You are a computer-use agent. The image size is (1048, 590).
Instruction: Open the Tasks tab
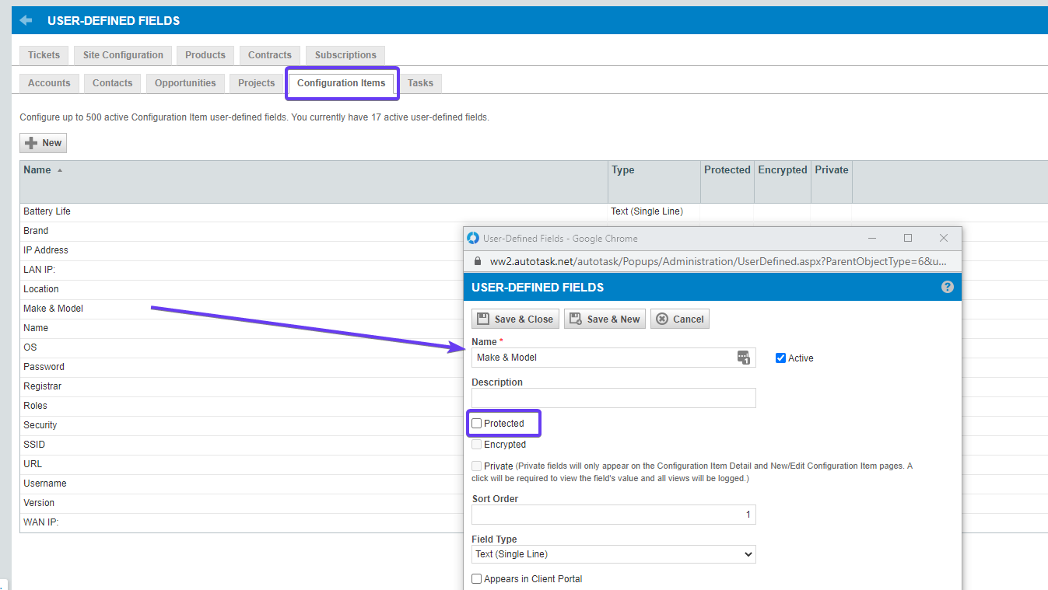420,82
